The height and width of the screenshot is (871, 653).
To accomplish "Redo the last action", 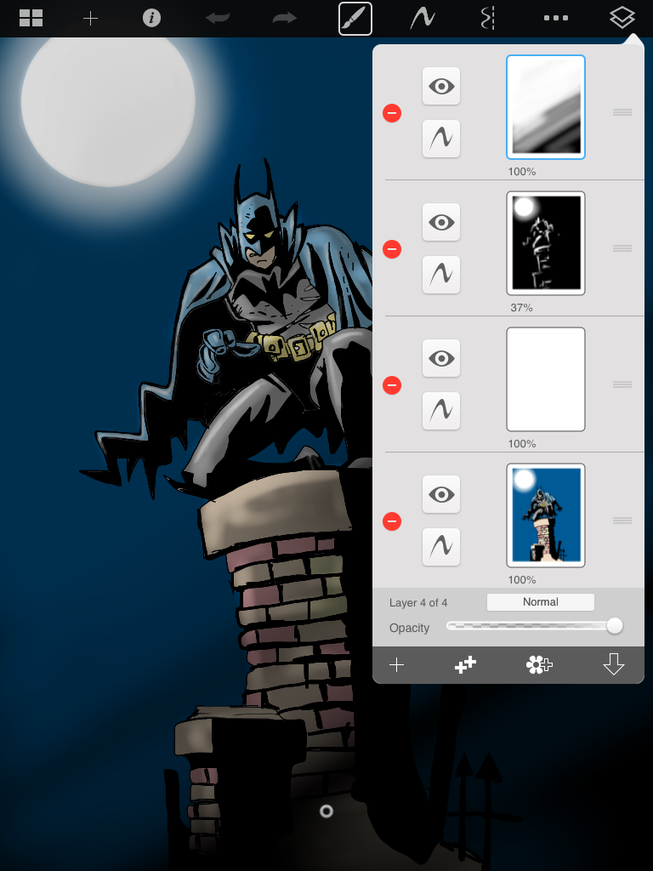I will pos(284,19).
